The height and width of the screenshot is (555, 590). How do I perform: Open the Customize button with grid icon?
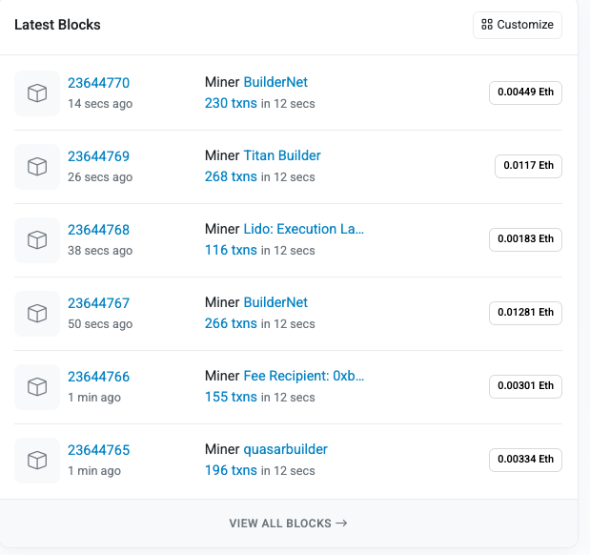click(518, 25)
